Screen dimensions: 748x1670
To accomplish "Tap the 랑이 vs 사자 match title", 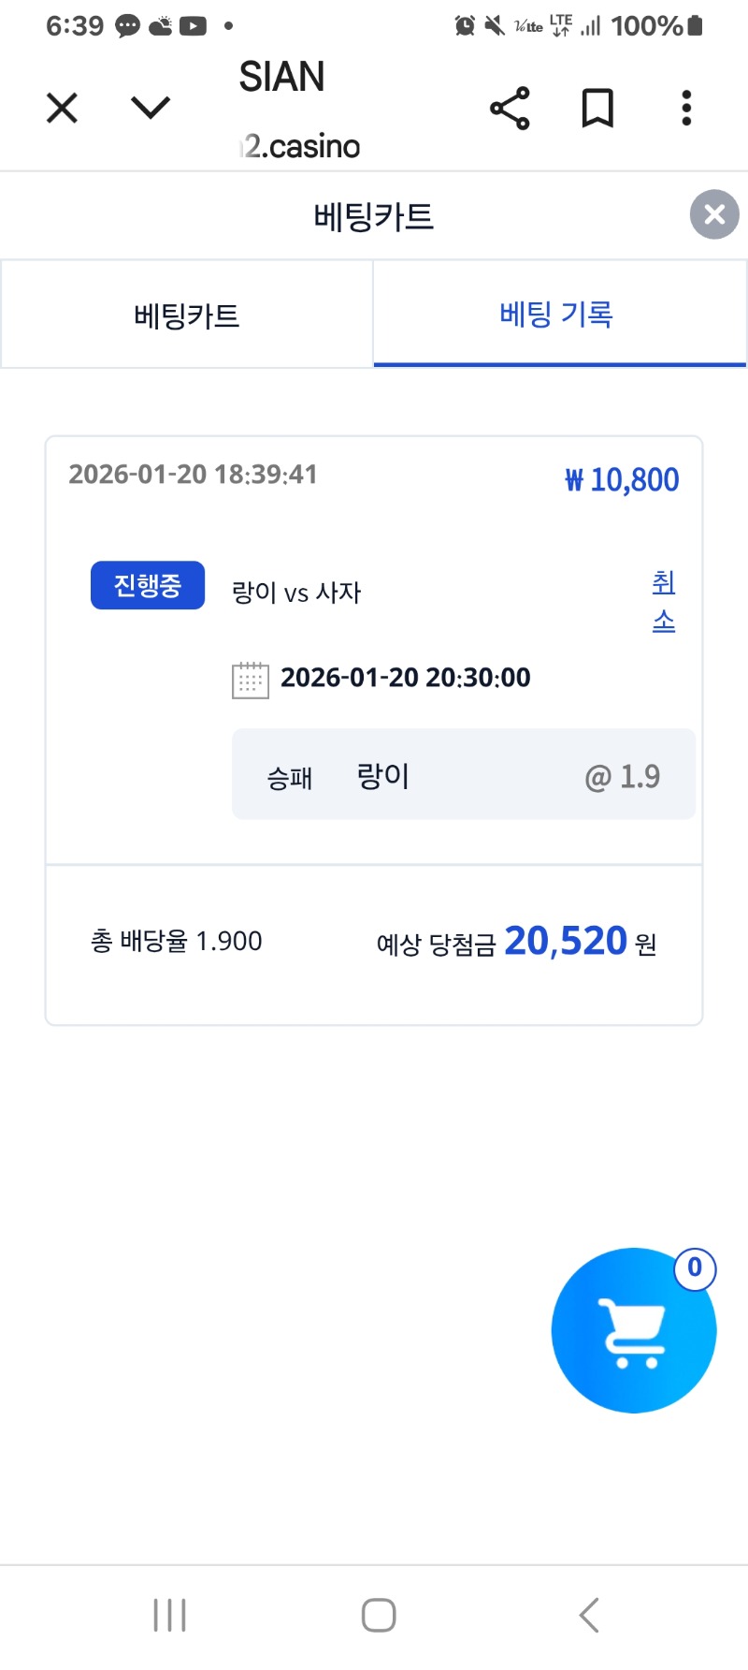I will [296, 593].
